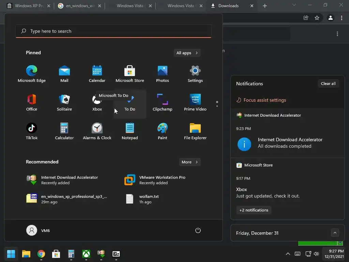Click More in Recommended section

[189, 162]
